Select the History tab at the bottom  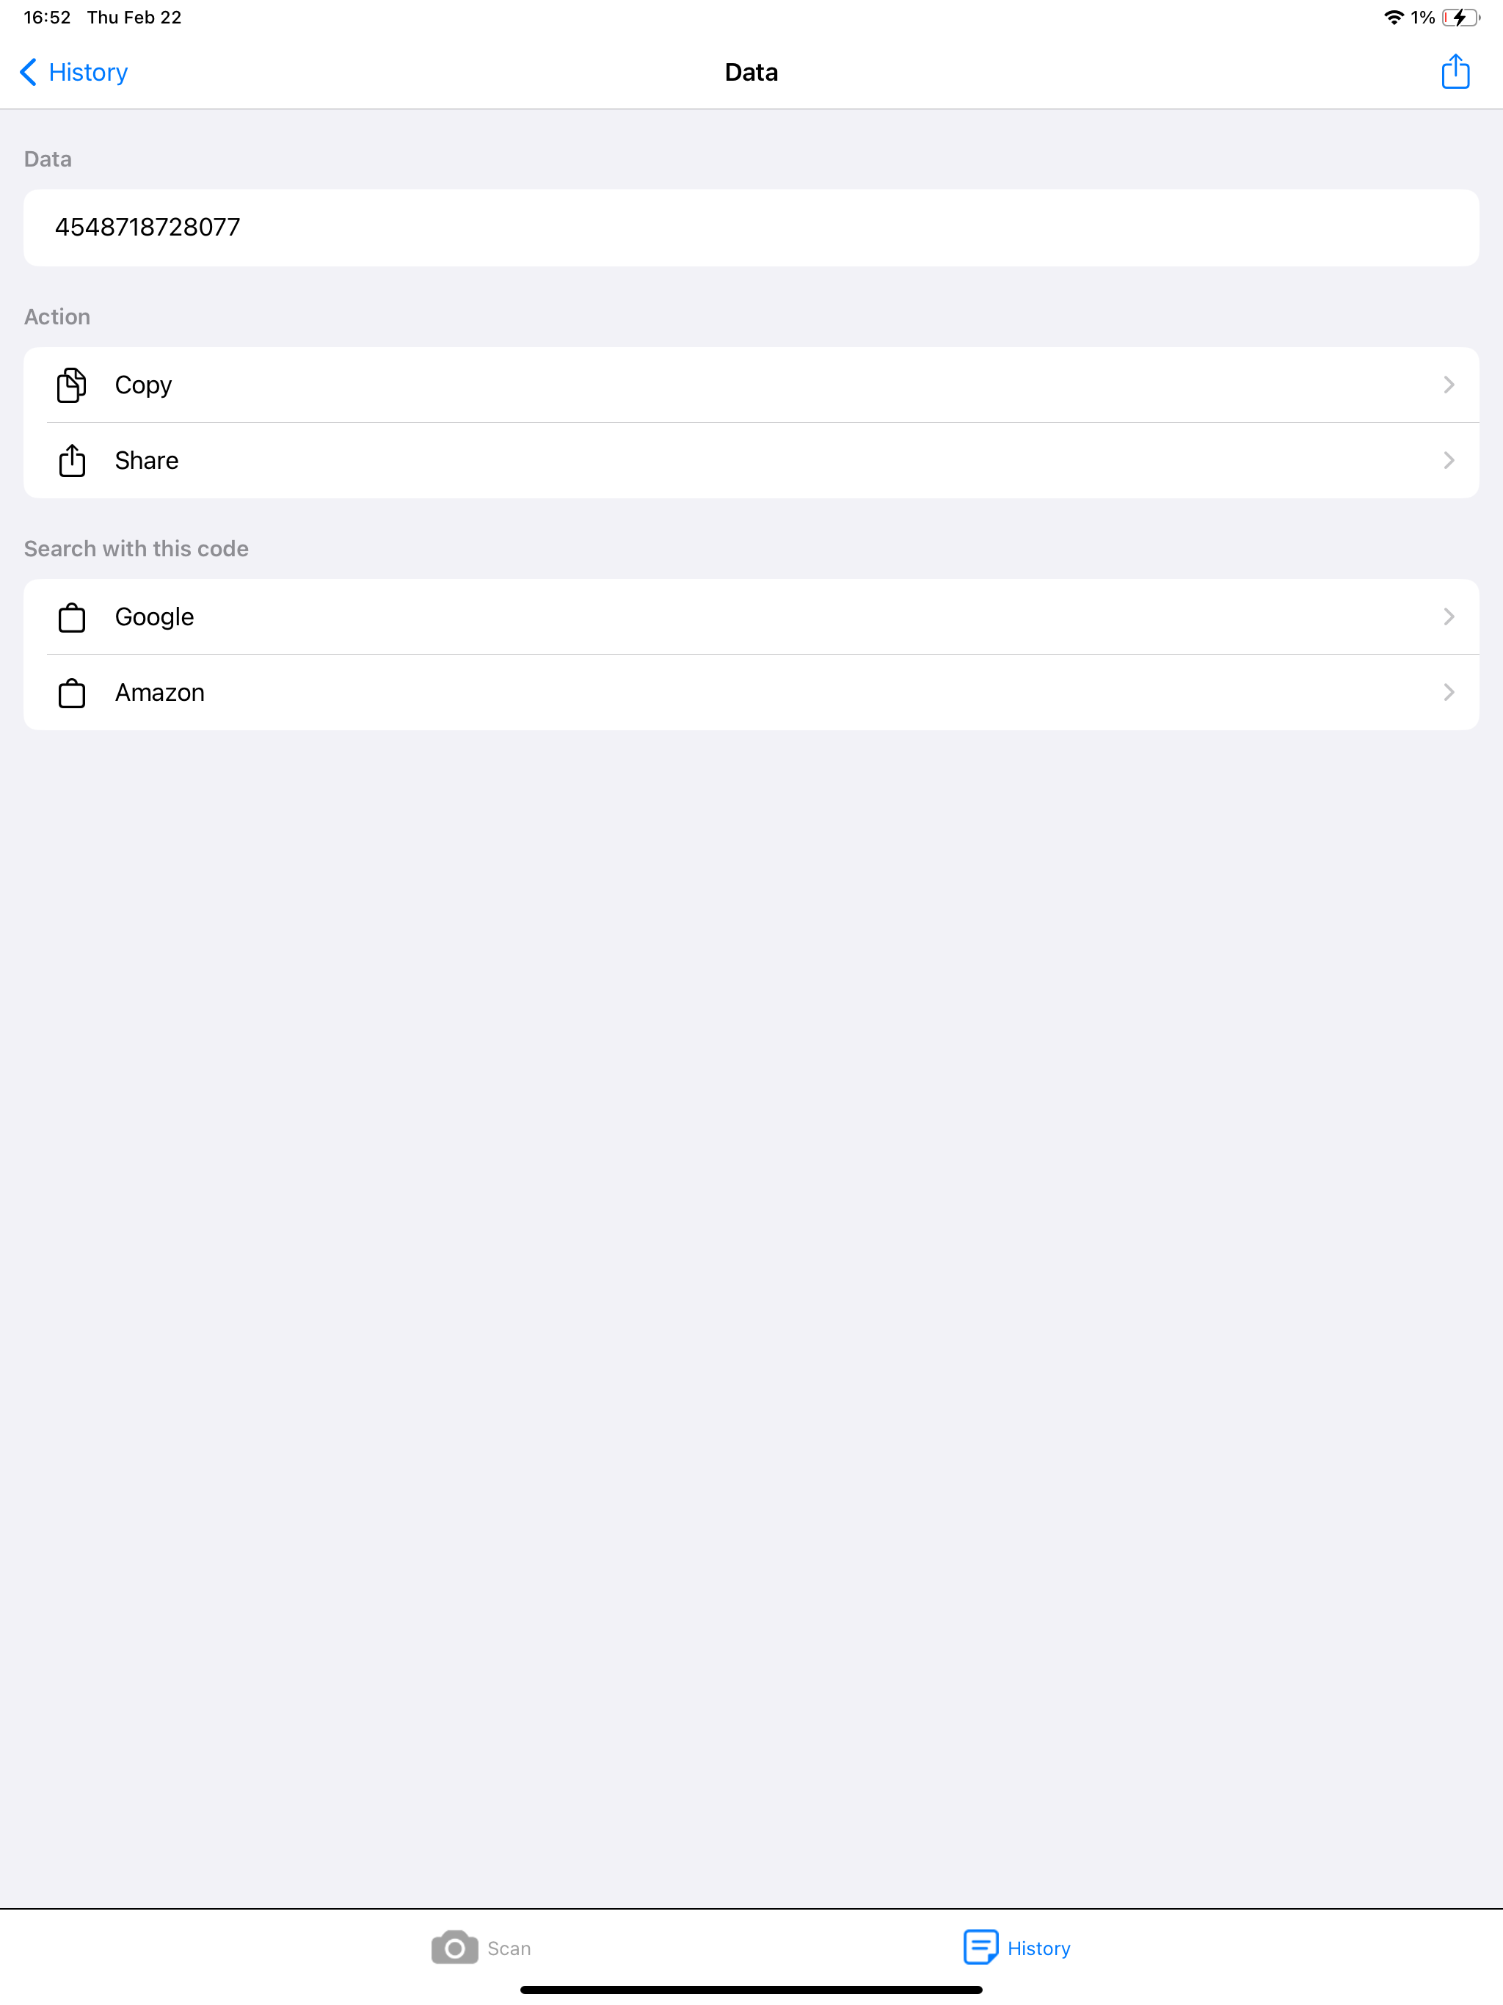1016,1947
